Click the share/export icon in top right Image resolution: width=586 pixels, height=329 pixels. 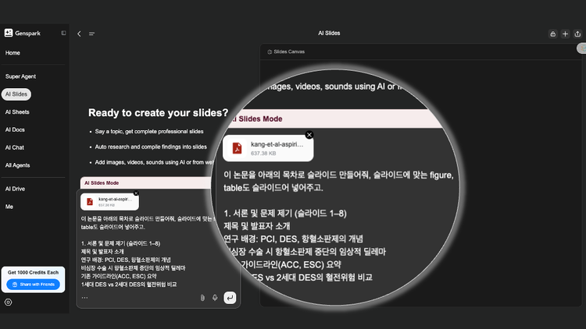[x=577, y=34]
